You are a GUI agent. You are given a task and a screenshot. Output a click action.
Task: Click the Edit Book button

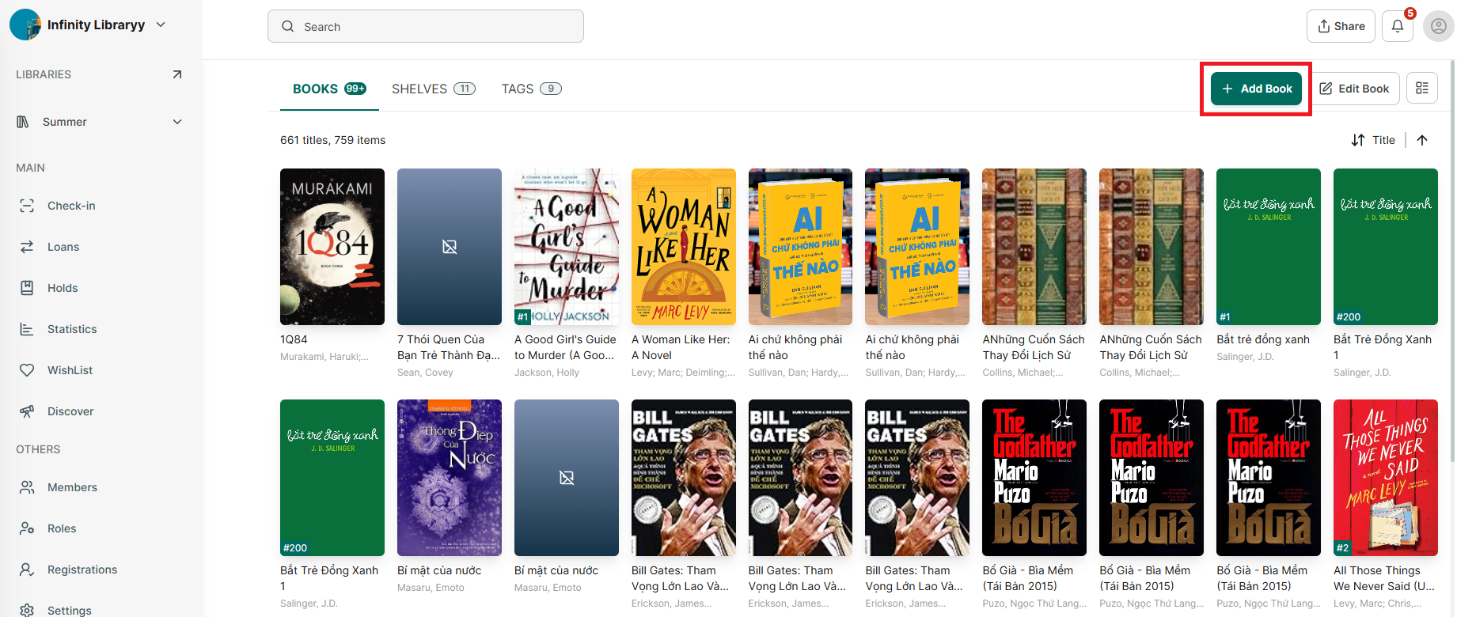pyautogui.click(x=1354, y=89)
